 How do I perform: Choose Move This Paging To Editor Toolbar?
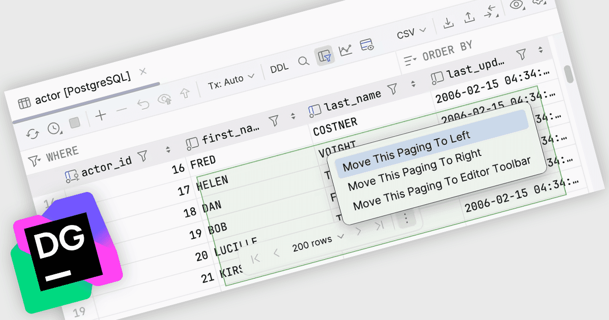442,183
